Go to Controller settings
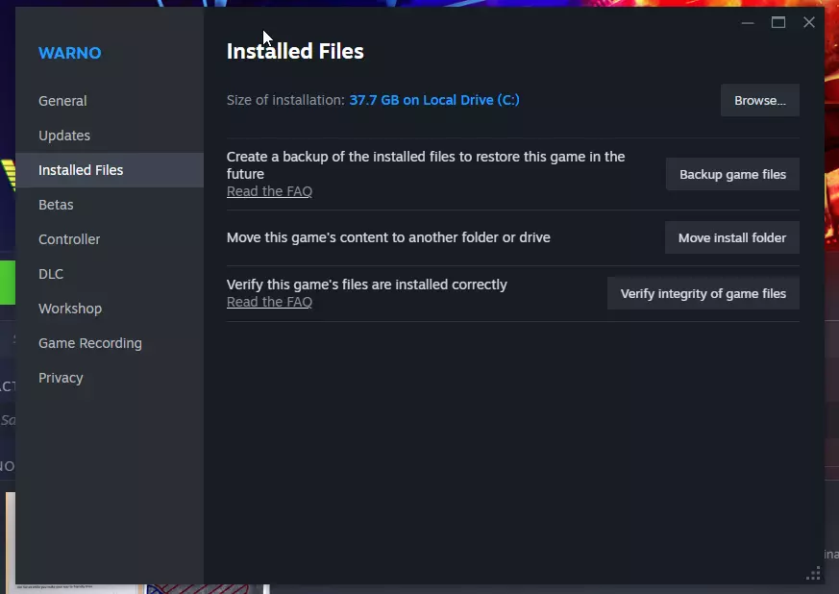This screenshot has width=839, height=594. click(69, 239)
